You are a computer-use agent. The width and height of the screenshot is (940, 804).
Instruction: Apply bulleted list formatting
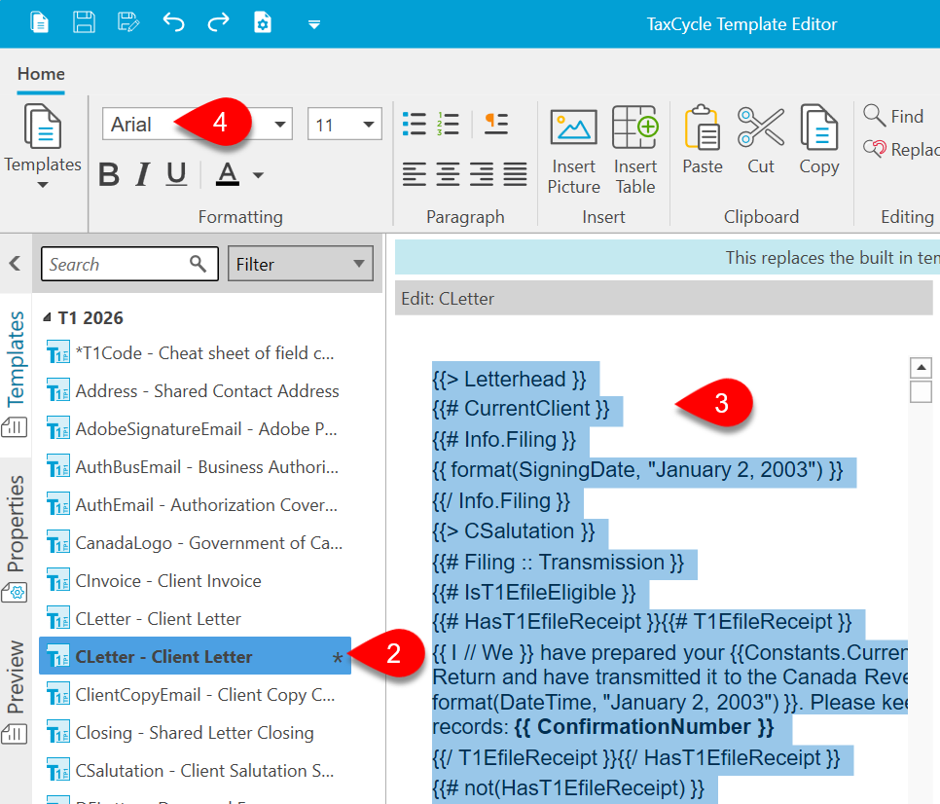tap(415, 125)
